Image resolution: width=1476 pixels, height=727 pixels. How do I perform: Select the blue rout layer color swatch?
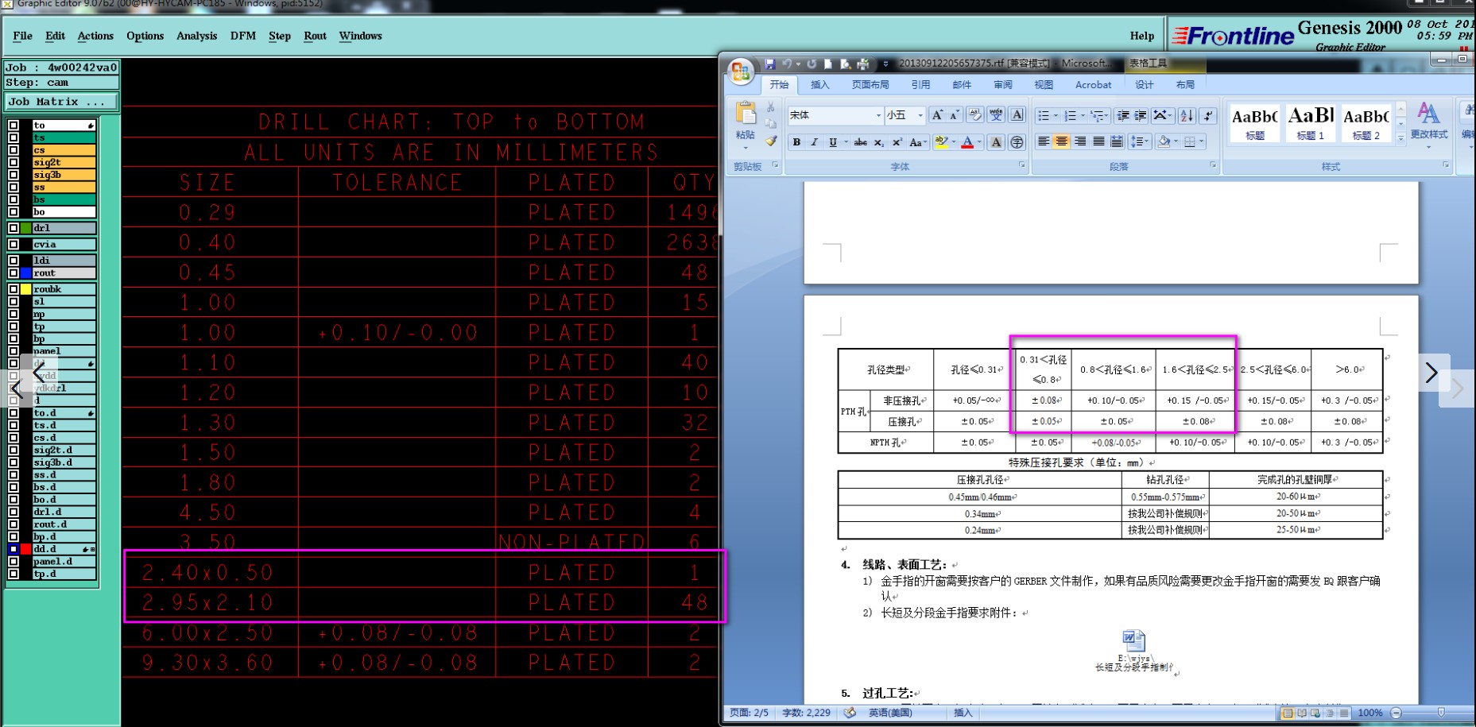pos(26,273)
